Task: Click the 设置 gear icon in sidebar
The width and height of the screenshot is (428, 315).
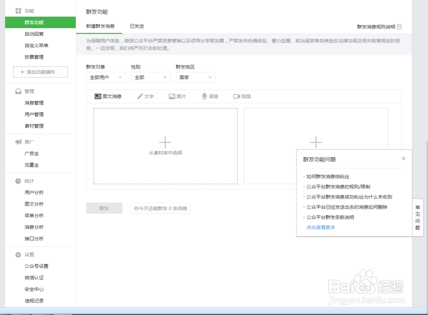Action: point(18,254)
